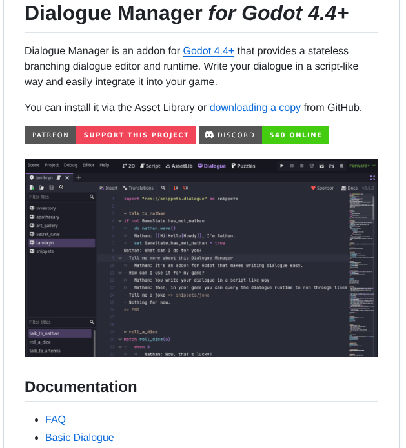Select the art_gallery dialogue file

(61, 226)
